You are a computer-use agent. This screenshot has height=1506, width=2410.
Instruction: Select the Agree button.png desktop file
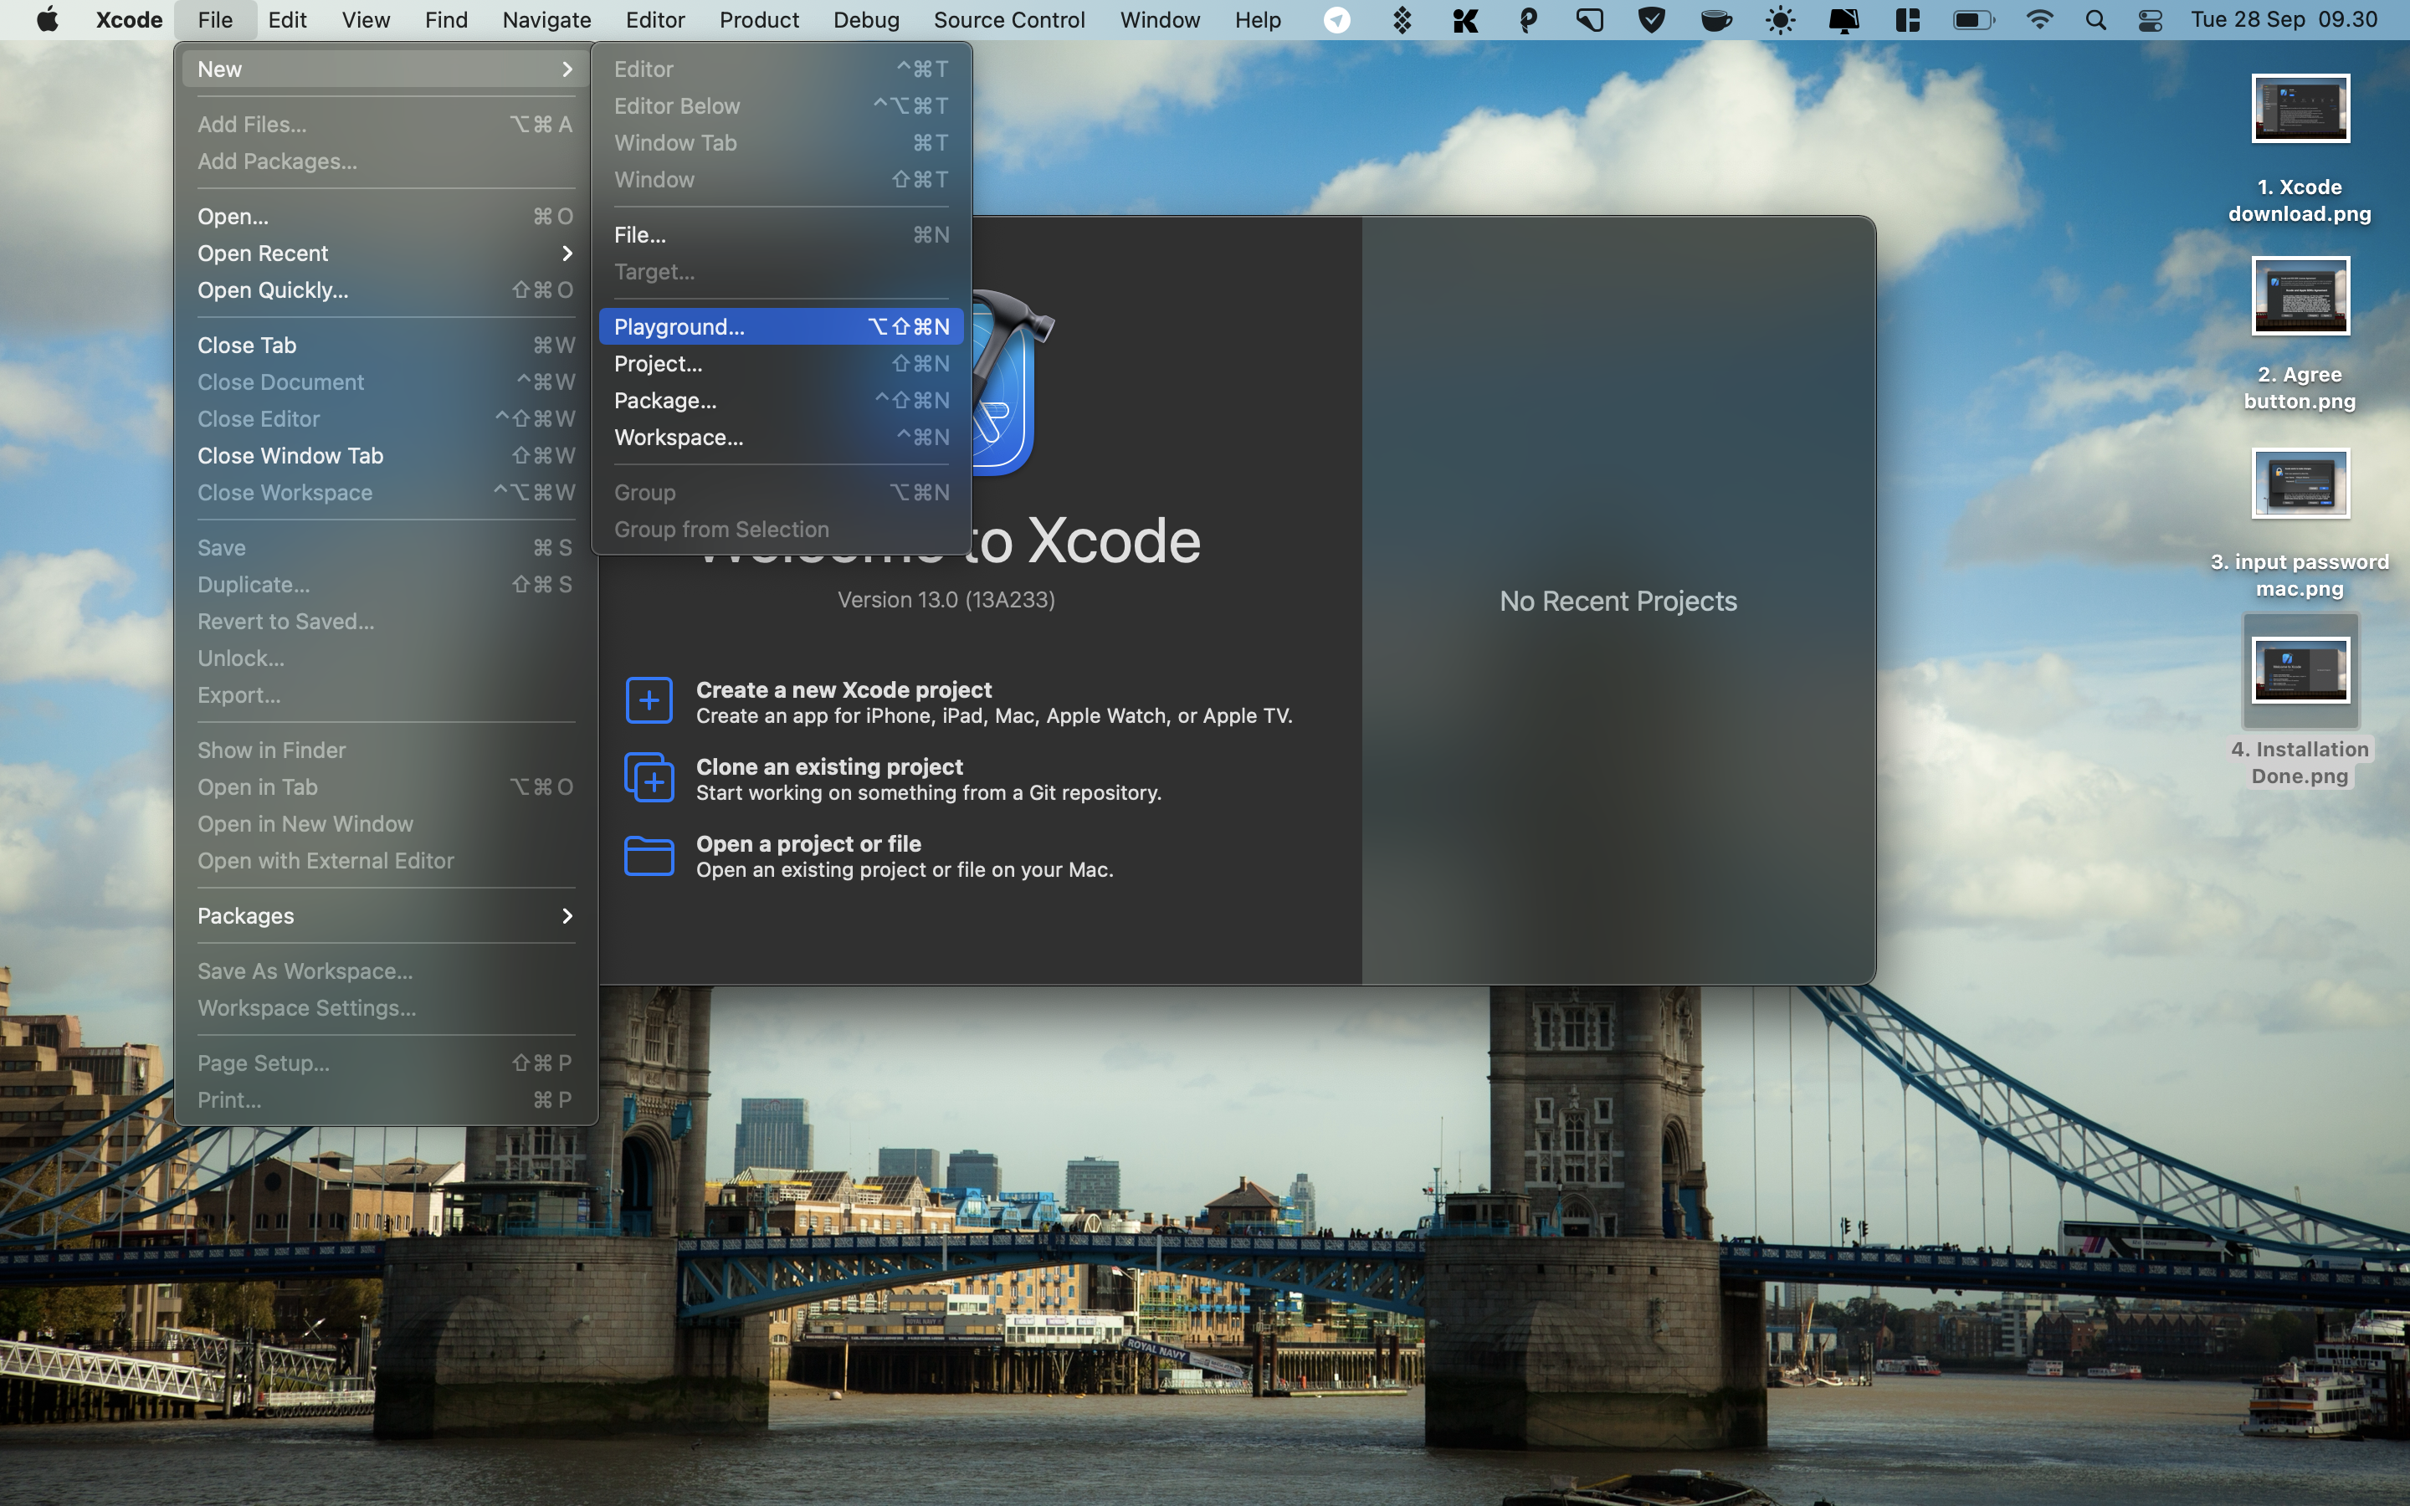[x=2300, y=335]
